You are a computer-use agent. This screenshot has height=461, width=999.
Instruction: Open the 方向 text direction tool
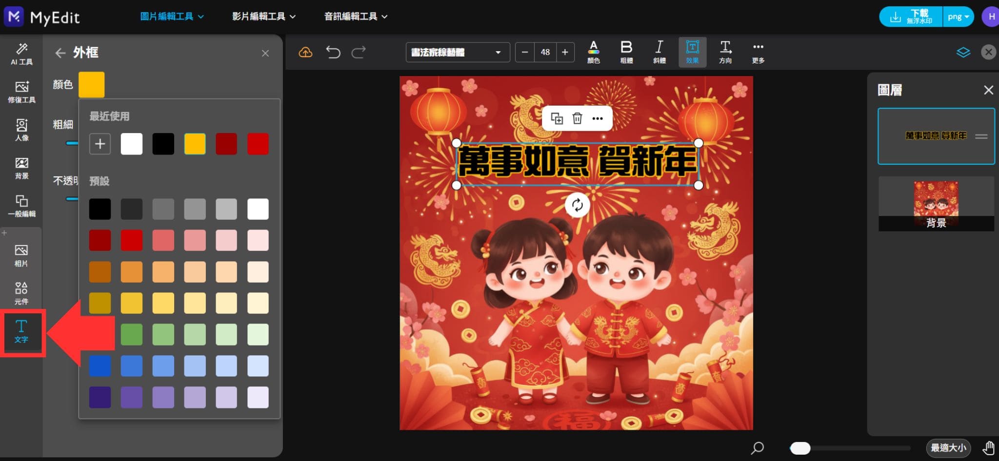click(x=725, y=52)
